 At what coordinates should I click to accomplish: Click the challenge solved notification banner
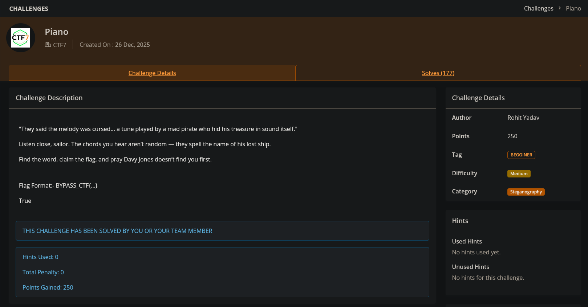tap(222, 231)
